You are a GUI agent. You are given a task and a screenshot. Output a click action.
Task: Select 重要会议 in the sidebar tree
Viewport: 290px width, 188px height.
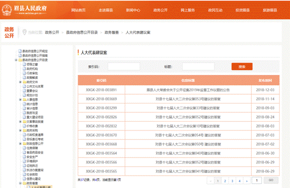click(x=32, y=91)
